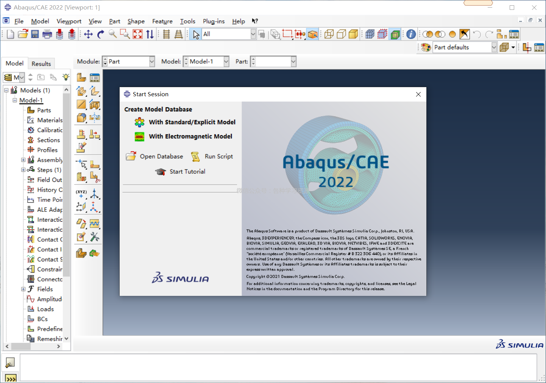Expand the Assembly tree node
This screenshot has height=383, width=546.
23,160
